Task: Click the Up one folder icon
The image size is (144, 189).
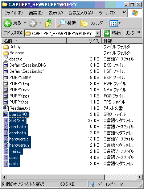Action: 49,23
